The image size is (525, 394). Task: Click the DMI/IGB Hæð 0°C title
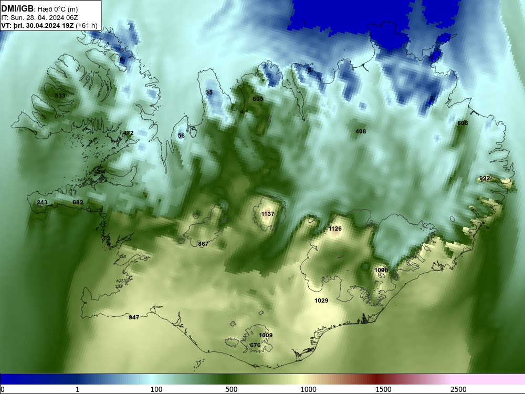[x=39, y=9]
